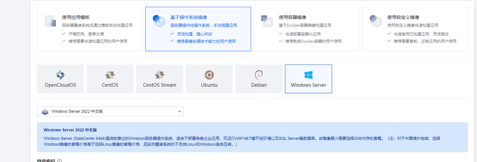The height and width of the screenshot is (162, 477).
Task: Click the 使用自定义镜像快速构建应用 text
Action: 413,25
